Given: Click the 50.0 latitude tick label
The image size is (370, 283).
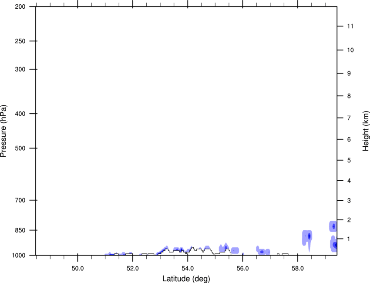Looking at the screenshot, I should [77, 269].
